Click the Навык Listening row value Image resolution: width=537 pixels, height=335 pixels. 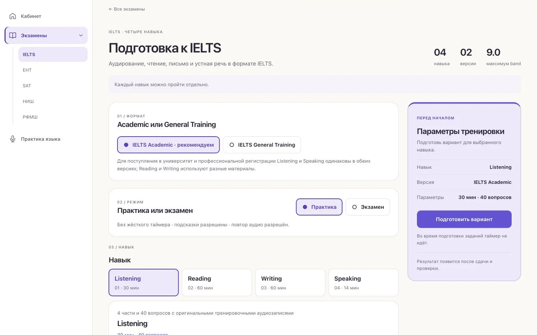coord(500,167)
